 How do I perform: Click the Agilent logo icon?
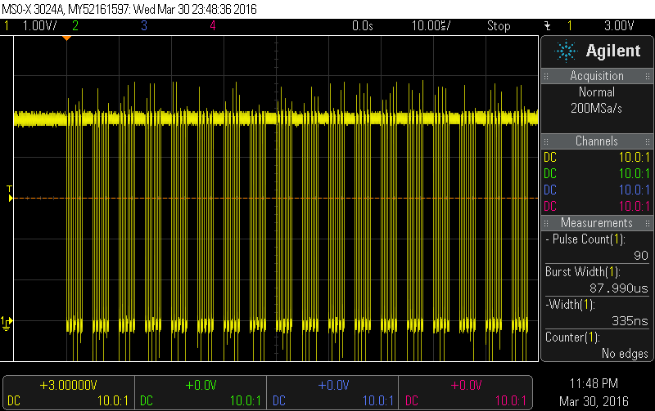click(566, 51)
